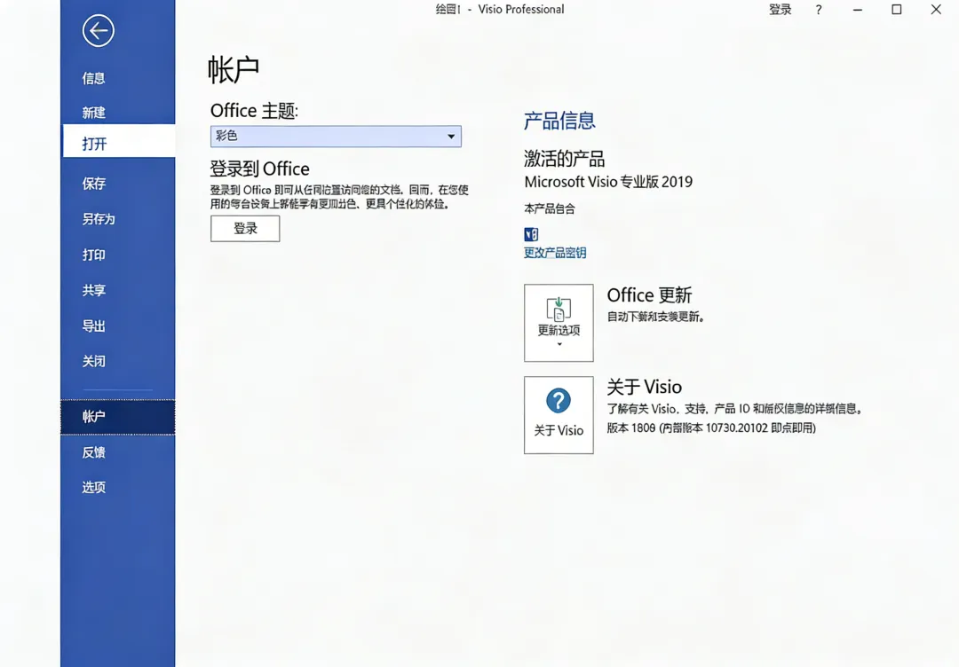Click the 产品信息 heading
This screenshot has width=959, height=667.
[559, 121]
